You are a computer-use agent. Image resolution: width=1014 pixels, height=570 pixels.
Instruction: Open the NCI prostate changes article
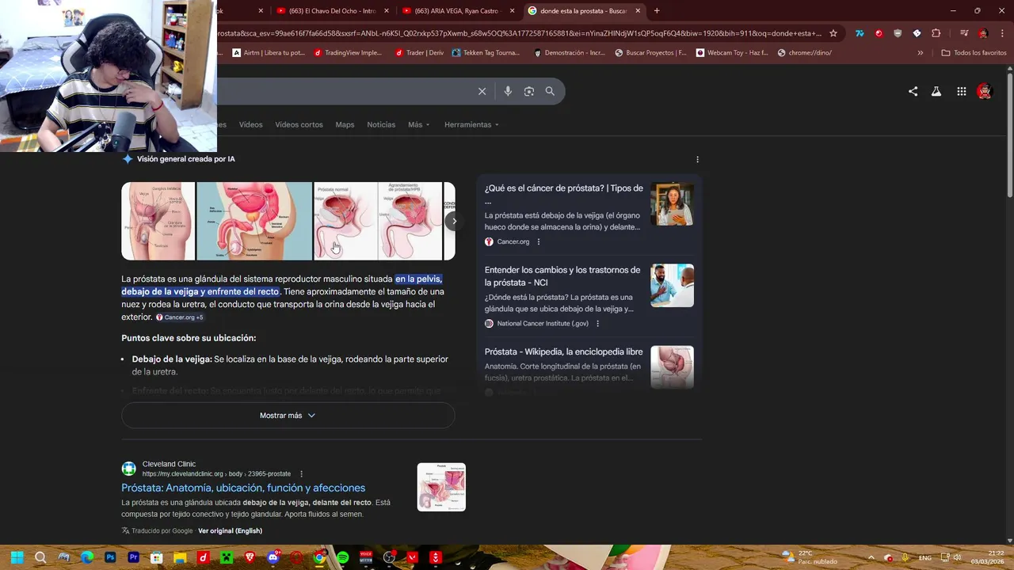(x=562, y=276)
